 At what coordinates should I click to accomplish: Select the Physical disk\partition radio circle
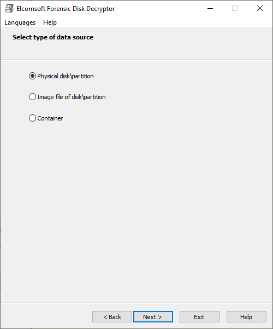(32, 76)
